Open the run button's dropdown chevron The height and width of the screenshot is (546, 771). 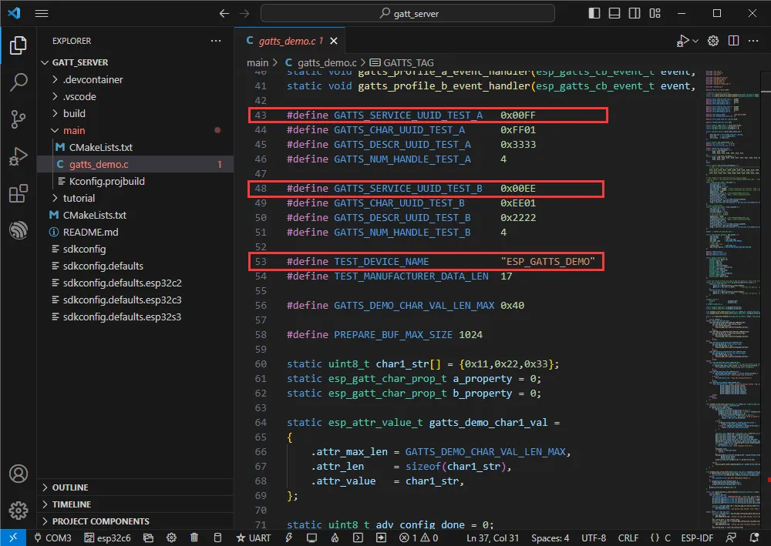(695, 41)
